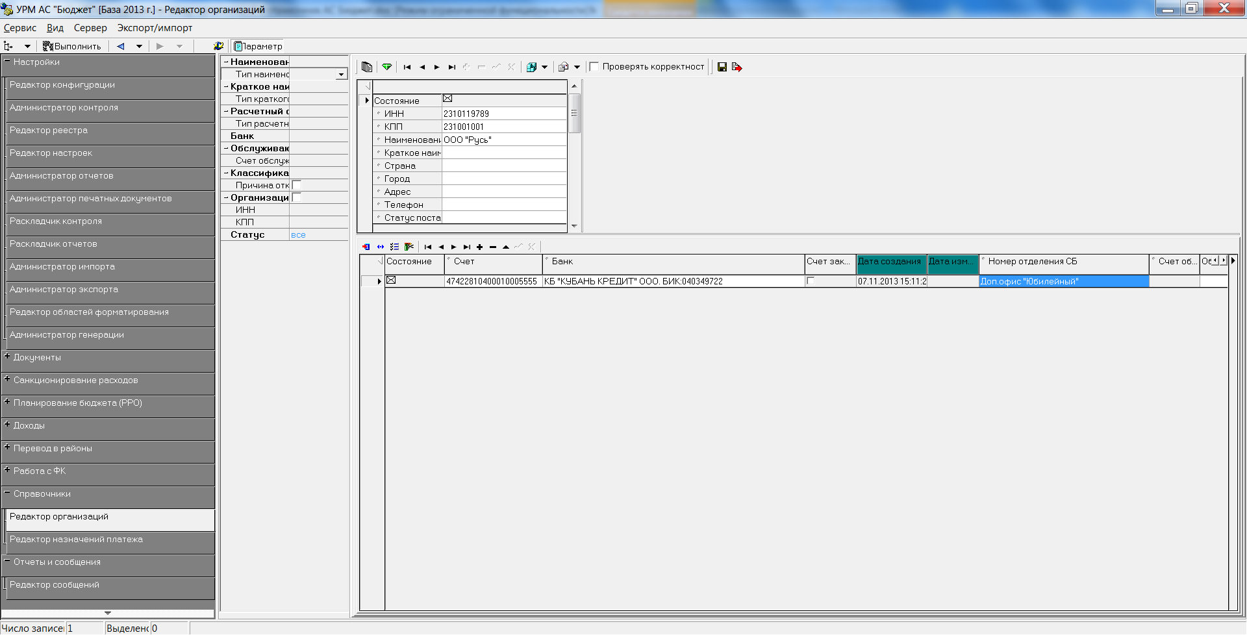Open the Сервис menu
1247x635 pixels.
pyautogui.click(x=20, y=28)
